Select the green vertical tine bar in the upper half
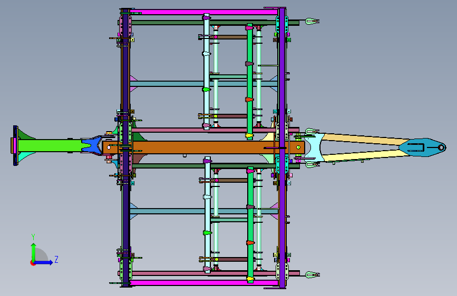Viewport: 457px width, 296px height. coord(250,82)
